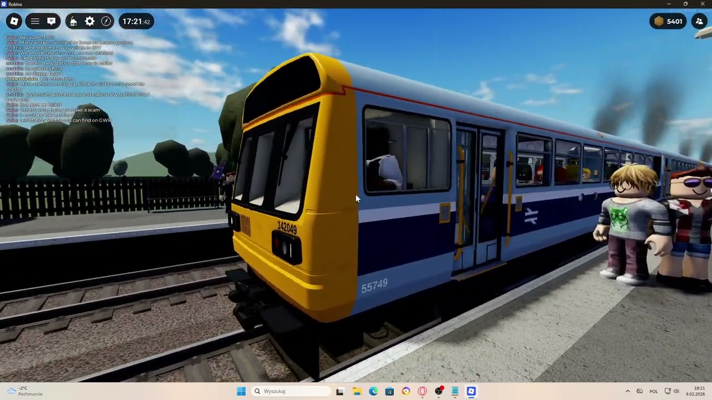The height and width of the screenshot is (400, 712).
Task: Open the players list icon at top right
Action: pos(699,22)
